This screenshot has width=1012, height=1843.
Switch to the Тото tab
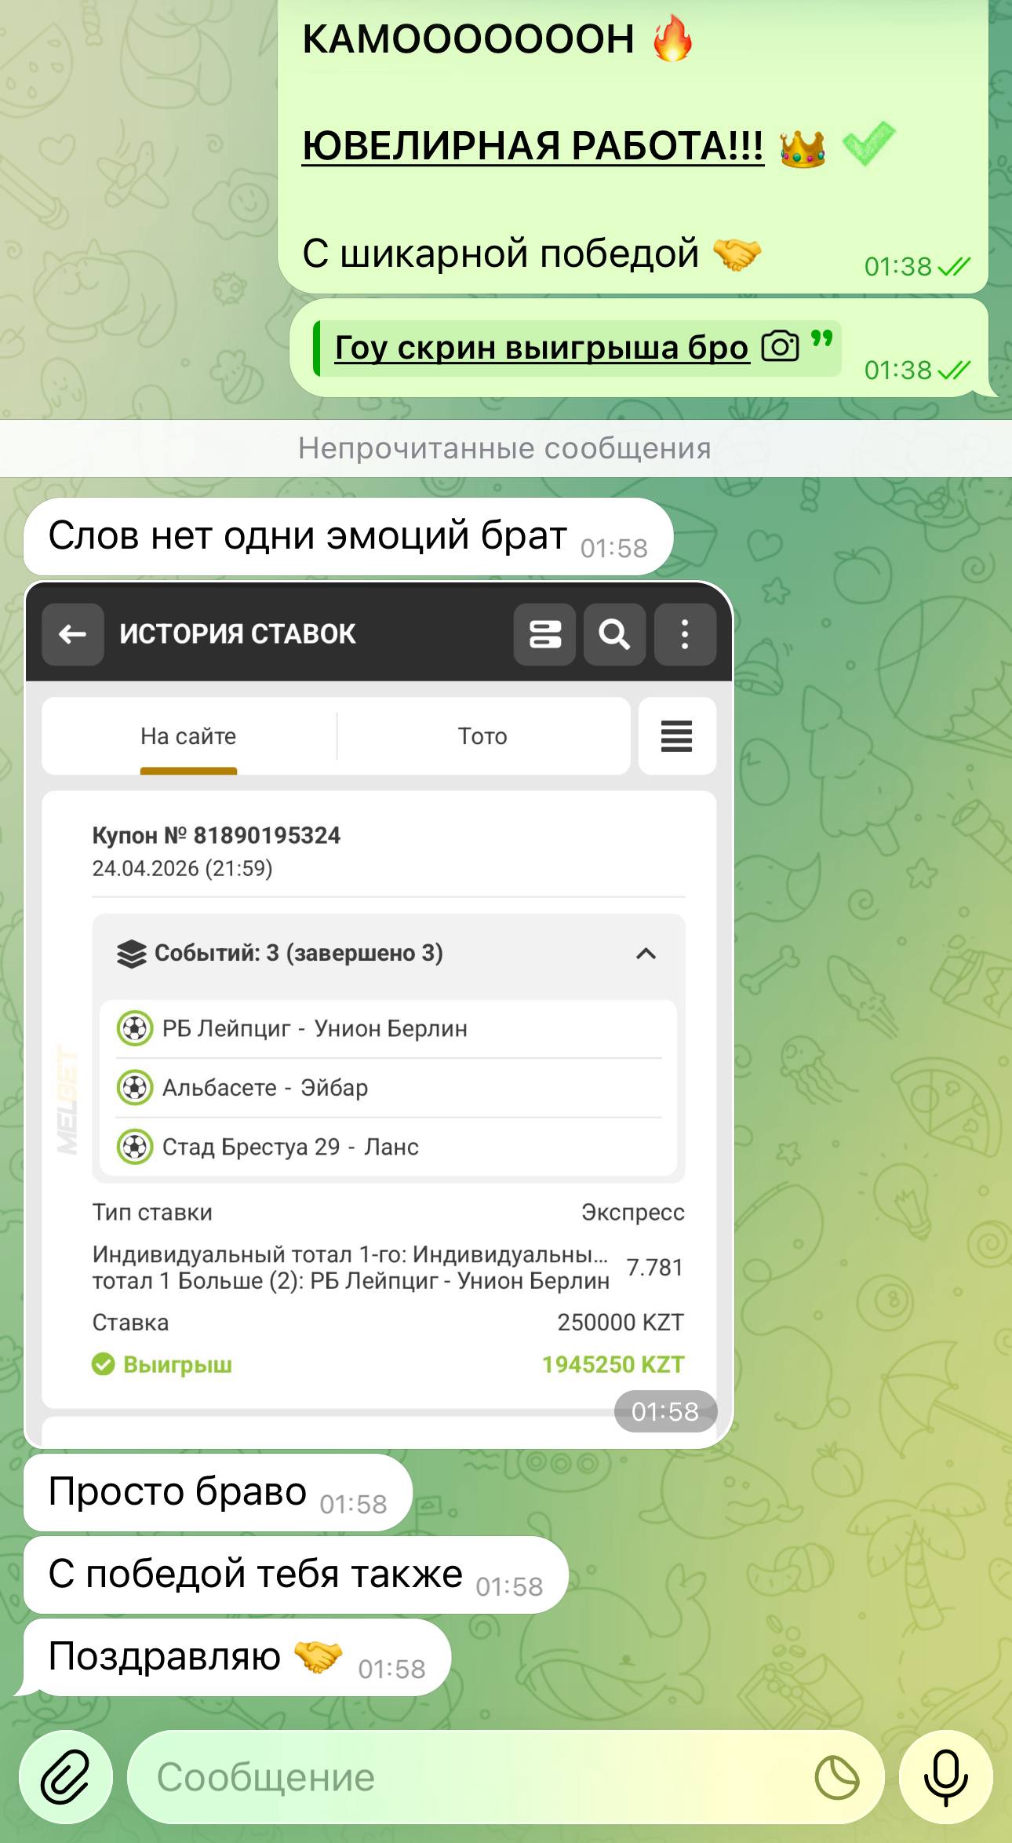pos(482,736)
